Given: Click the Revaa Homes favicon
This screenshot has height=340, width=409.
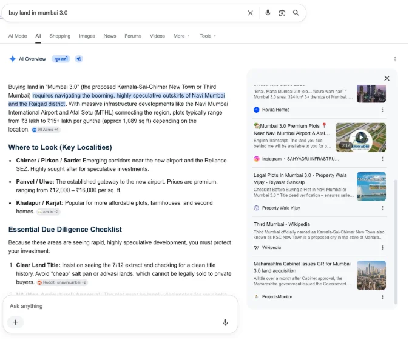Looking at the screenshot, I should [x=257, y=110].
